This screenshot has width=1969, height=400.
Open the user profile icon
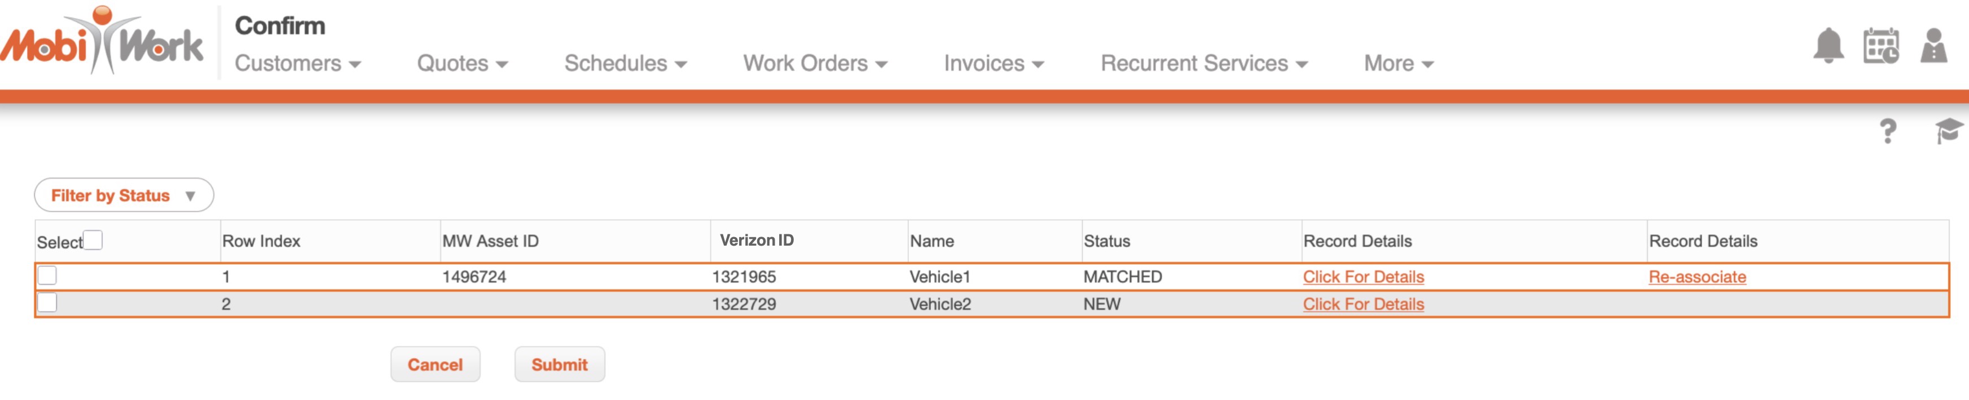[1933, 46]
